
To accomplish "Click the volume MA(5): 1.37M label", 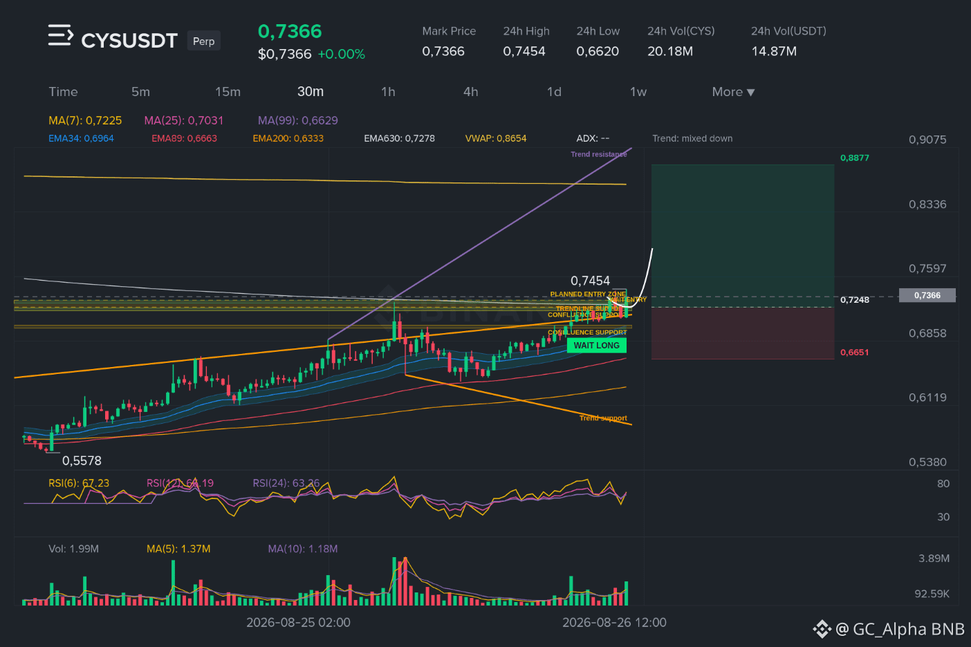I will 178,549.
